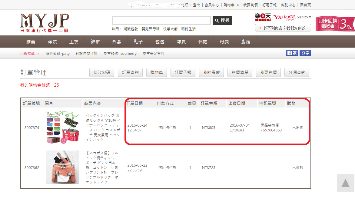Open the 個性設計-paty recommendation link
The width and height of the screenshot is (355, 202).
click(x=58, y=54)
